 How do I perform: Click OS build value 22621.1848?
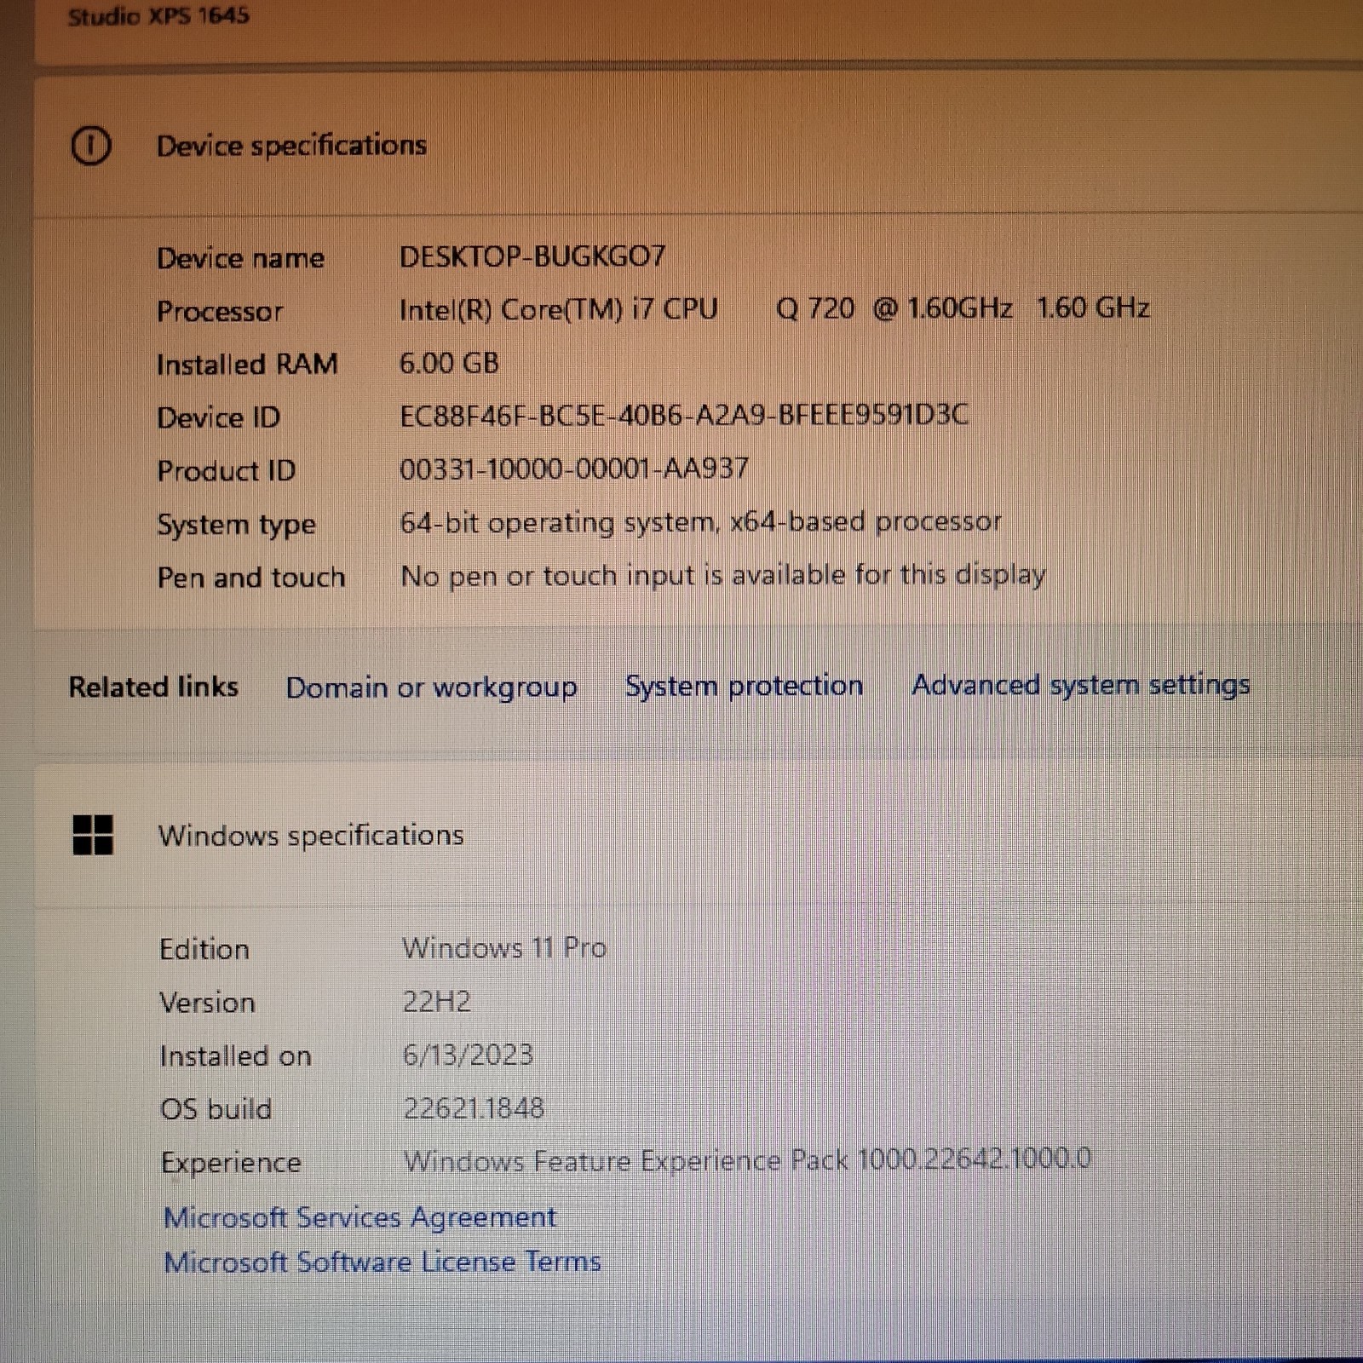point(474,1108)
